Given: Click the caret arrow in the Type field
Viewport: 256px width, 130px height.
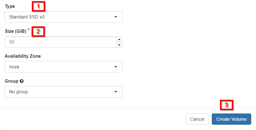Looking at the screenshot, I should (x=116, y=17).
